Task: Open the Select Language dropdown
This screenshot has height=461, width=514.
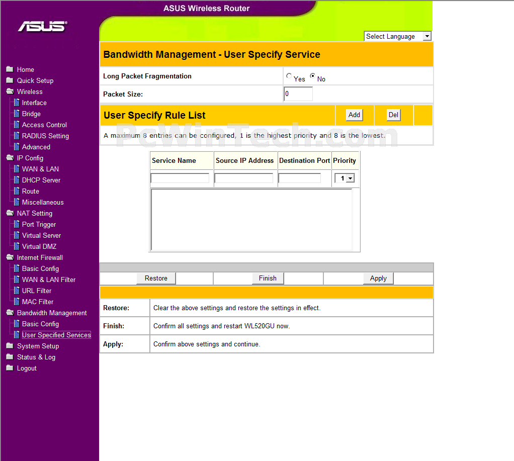Action: (x=398, y=36)
